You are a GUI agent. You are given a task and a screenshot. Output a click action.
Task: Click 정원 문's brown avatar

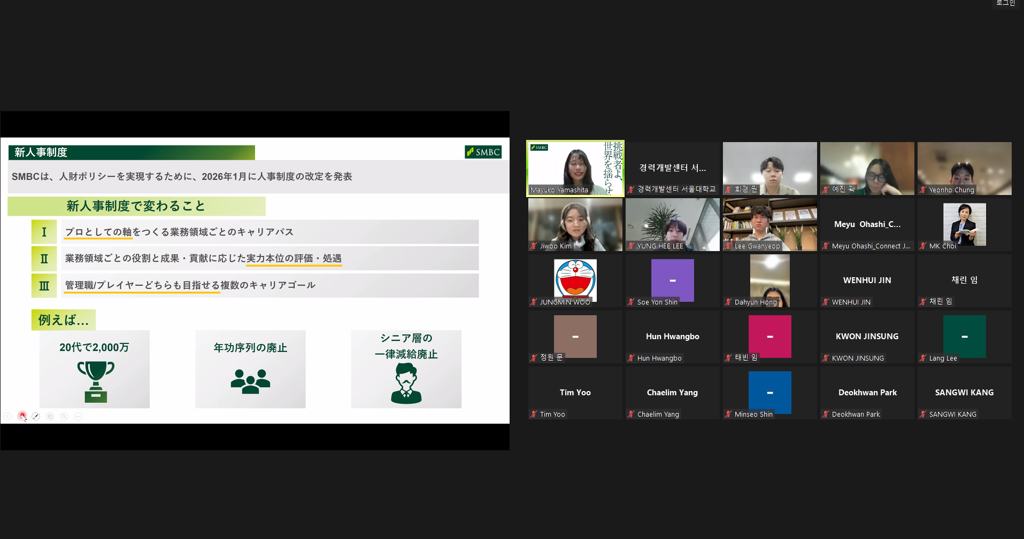(575, 337)
